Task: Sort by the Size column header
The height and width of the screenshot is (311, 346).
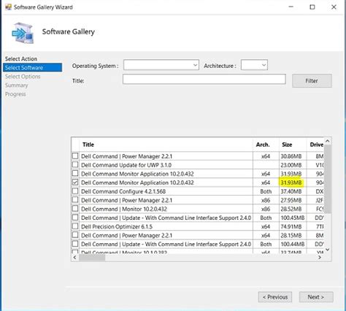Action: (293, 145)
